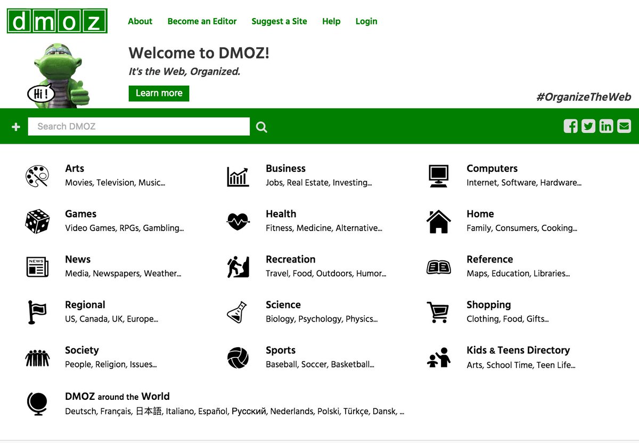The image size is (639, 443).
Task: Click 'Jobs, Real Estate, Investing...' subtext
Action: pos(319,183)
